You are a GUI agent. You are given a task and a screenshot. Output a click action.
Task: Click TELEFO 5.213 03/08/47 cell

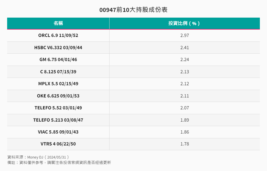pyautogui.click(x=58, y=120)
